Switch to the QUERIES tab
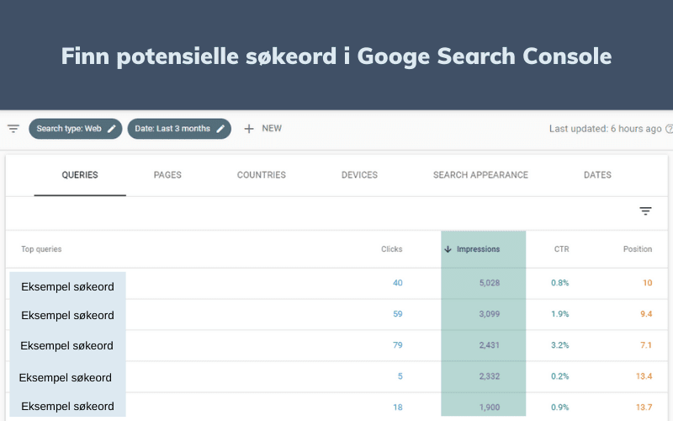The height and width of the screenshot is (421, 673). (x=80, y=175)
